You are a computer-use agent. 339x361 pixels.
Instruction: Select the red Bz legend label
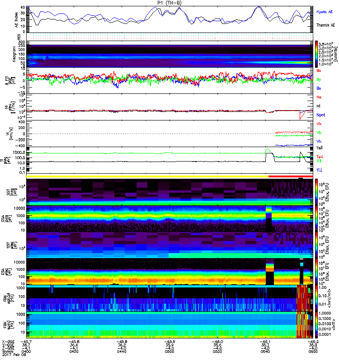point(319,71)
